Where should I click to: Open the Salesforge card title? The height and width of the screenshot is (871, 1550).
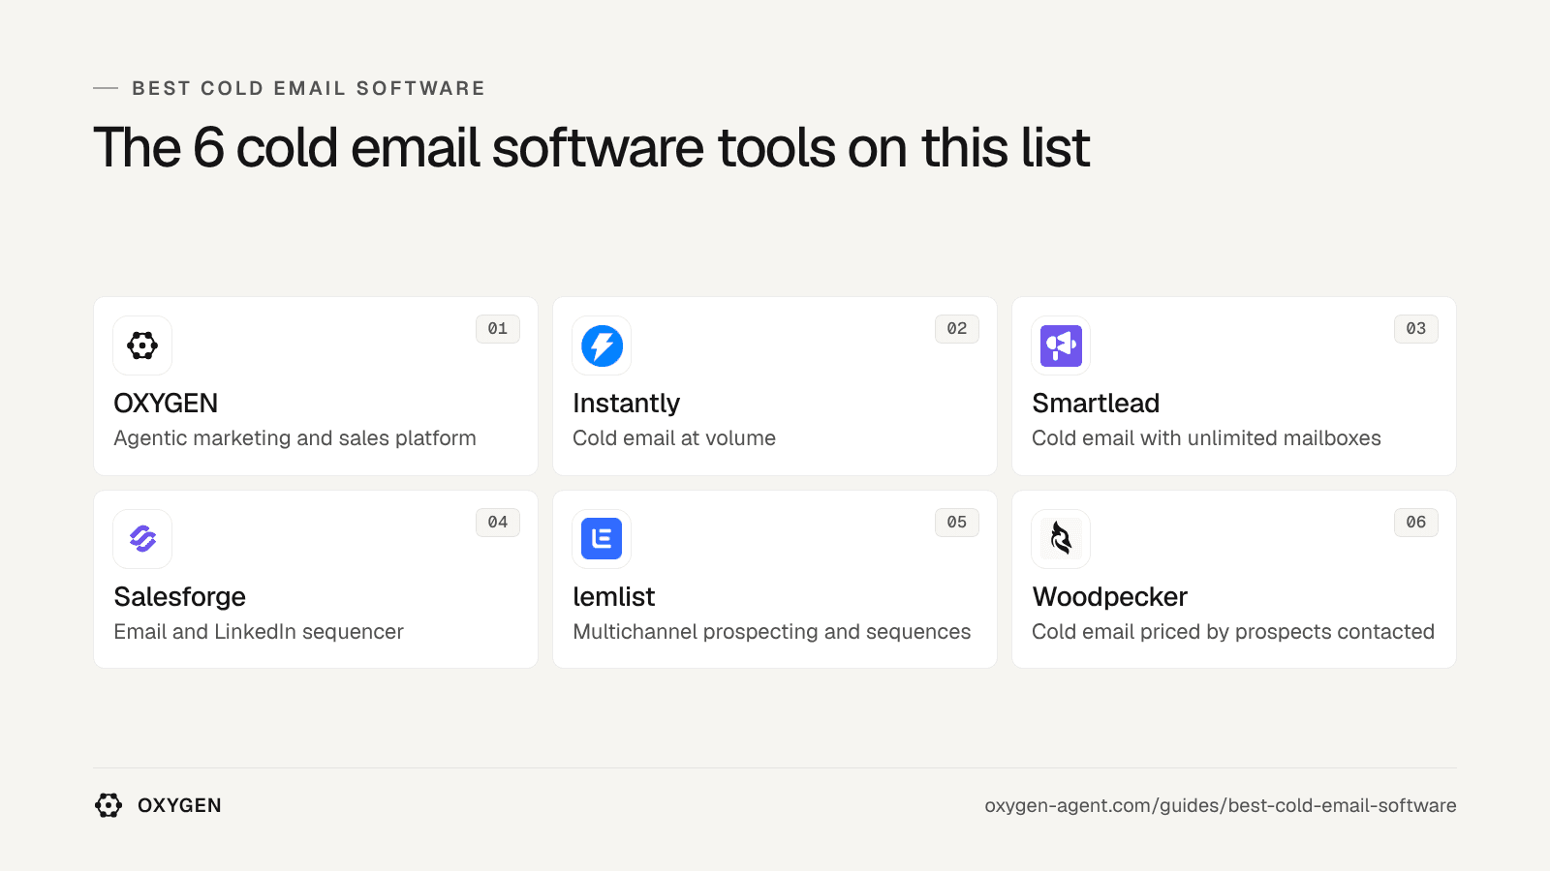179,597
